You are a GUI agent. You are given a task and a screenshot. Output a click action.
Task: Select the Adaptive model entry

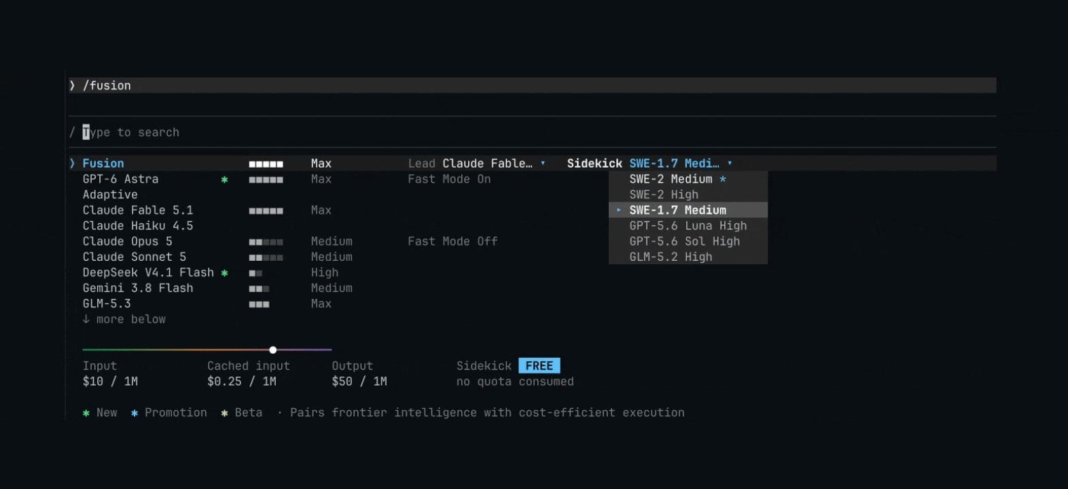pos(110,195)
